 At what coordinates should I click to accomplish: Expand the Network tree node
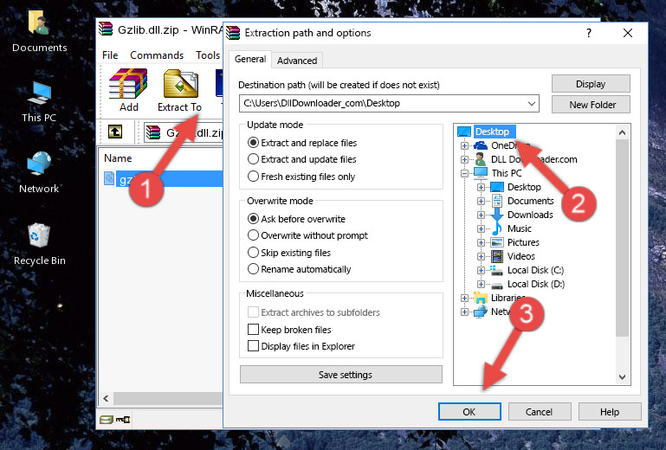click(x=464, y=312)
